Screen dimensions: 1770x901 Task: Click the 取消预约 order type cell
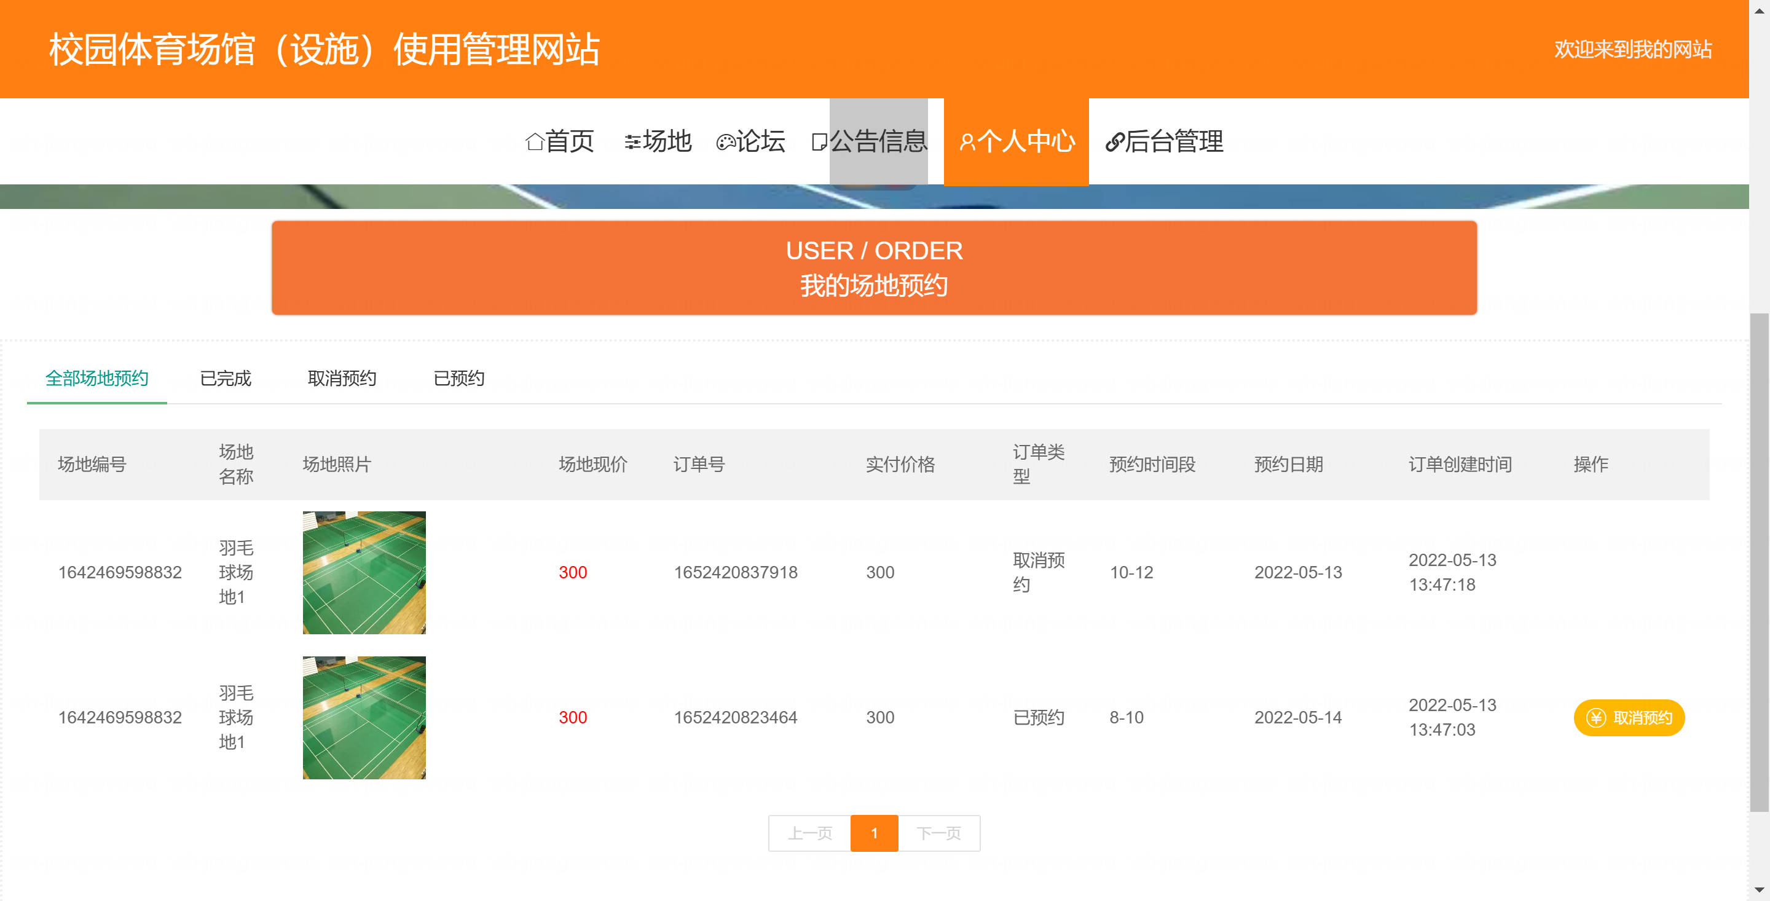pyautogui.click(x=1038, y=572)
